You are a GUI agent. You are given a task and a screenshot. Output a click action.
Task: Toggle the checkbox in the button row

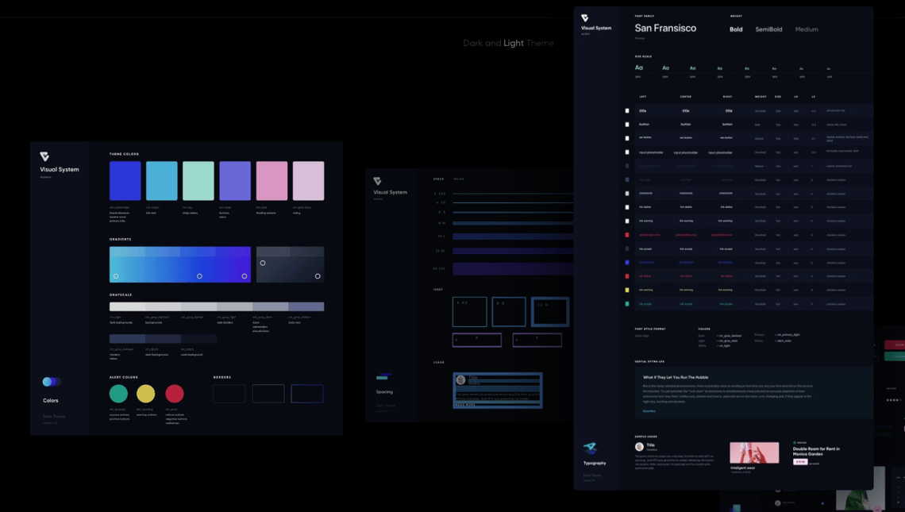[627, 125]
